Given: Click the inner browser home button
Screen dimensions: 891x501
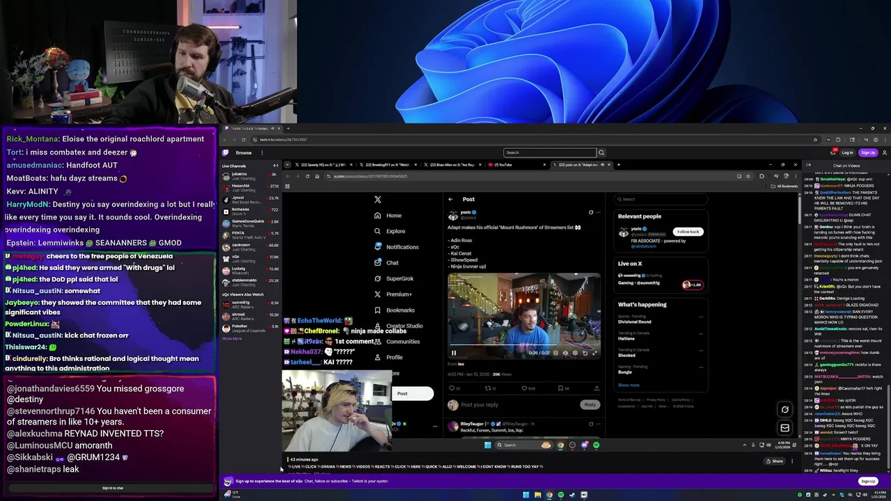Looking at the screenshot, I should tap(317, 176).
